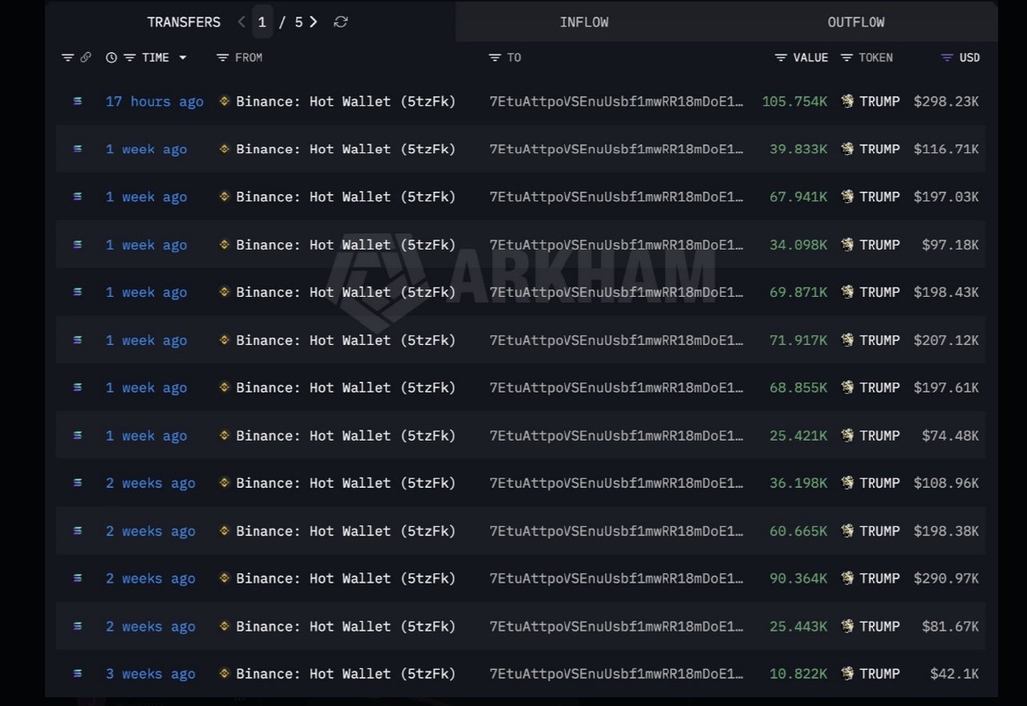Screen dimensions: 1027x706
Task: Click the chain link icon in the header
Action: point(86,57)
